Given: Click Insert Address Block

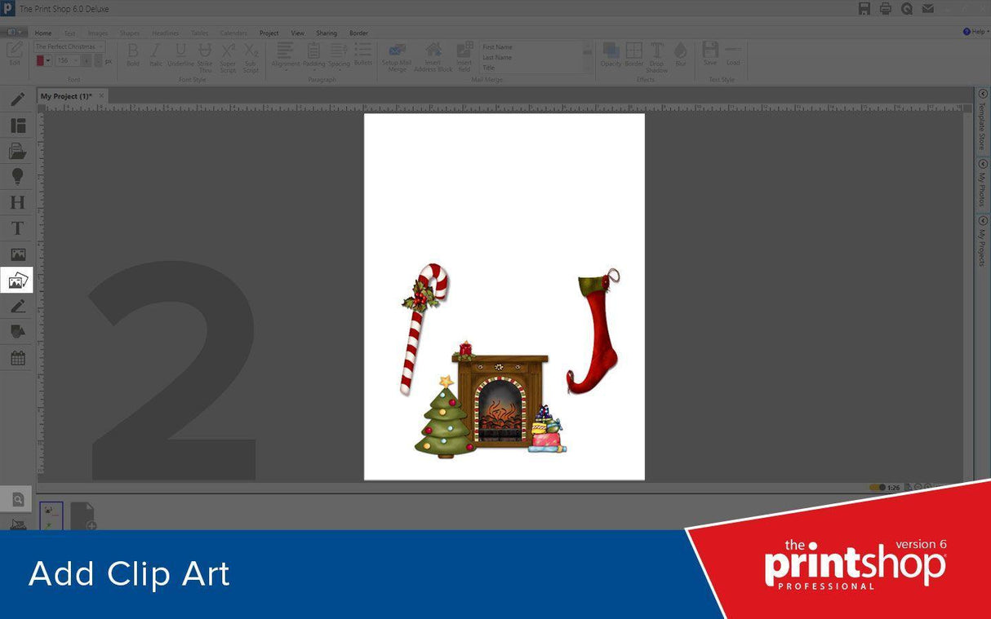Looking at the screenshot, I should click(x=433, y=55).
